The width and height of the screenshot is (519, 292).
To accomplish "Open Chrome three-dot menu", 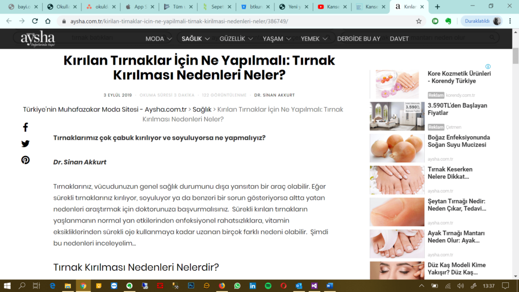I will [x=510, y=21].
